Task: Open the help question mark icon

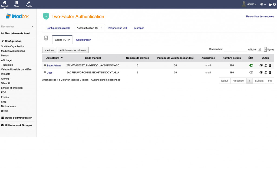Action: coord(274,4)
